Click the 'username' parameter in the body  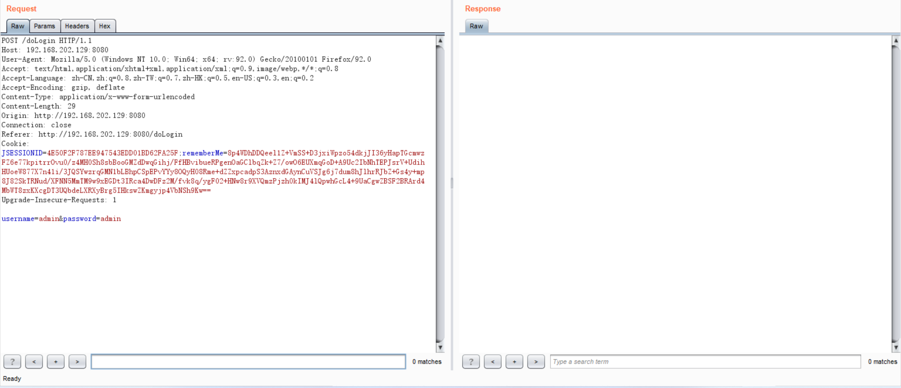coord(18,219)
